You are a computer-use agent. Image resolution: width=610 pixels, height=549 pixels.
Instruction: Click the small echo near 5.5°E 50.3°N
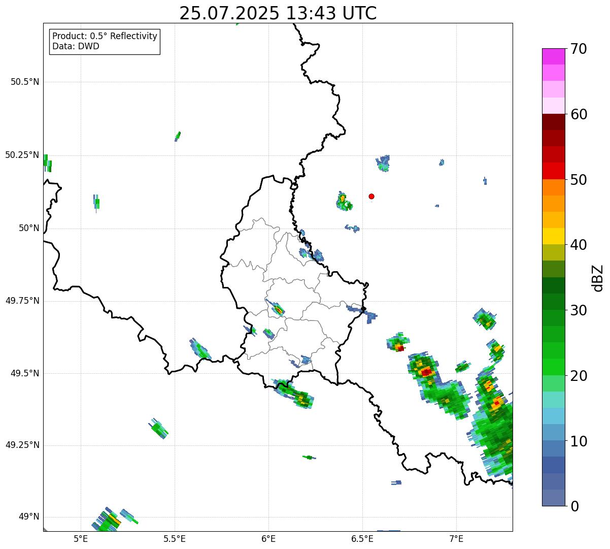tap(178, 136)
